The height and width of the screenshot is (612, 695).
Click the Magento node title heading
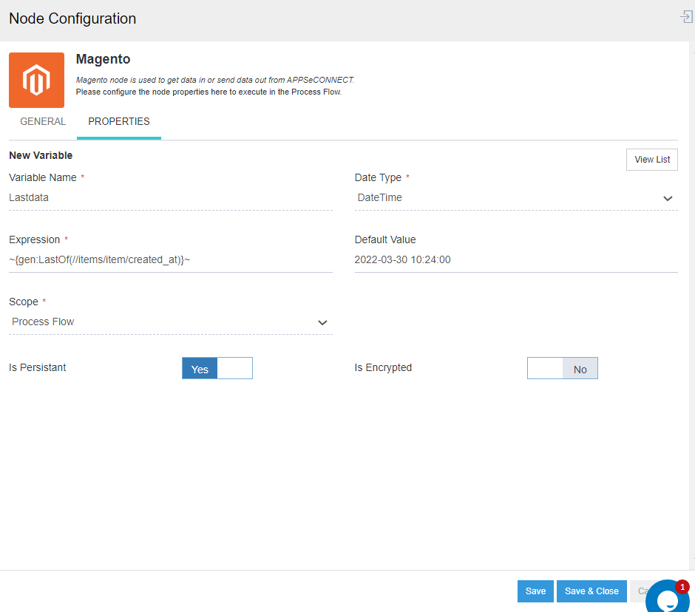point(103,59)
